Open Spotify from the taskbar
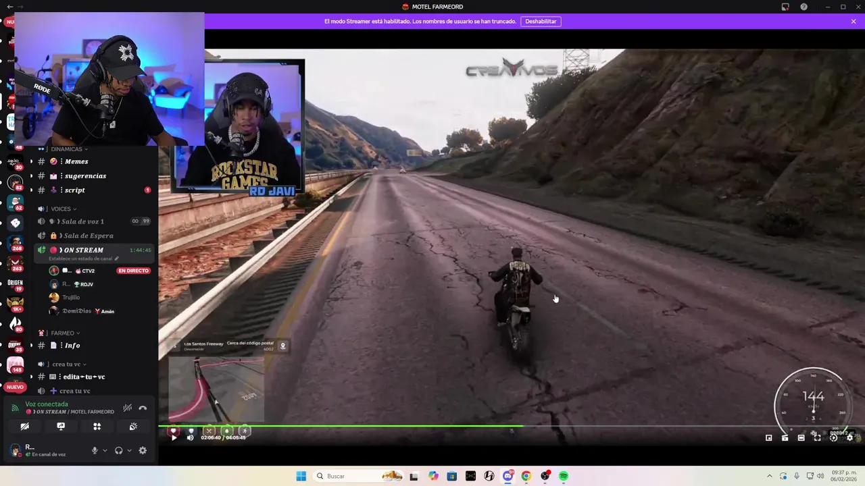Screen dimensions: 865x486 563,476
